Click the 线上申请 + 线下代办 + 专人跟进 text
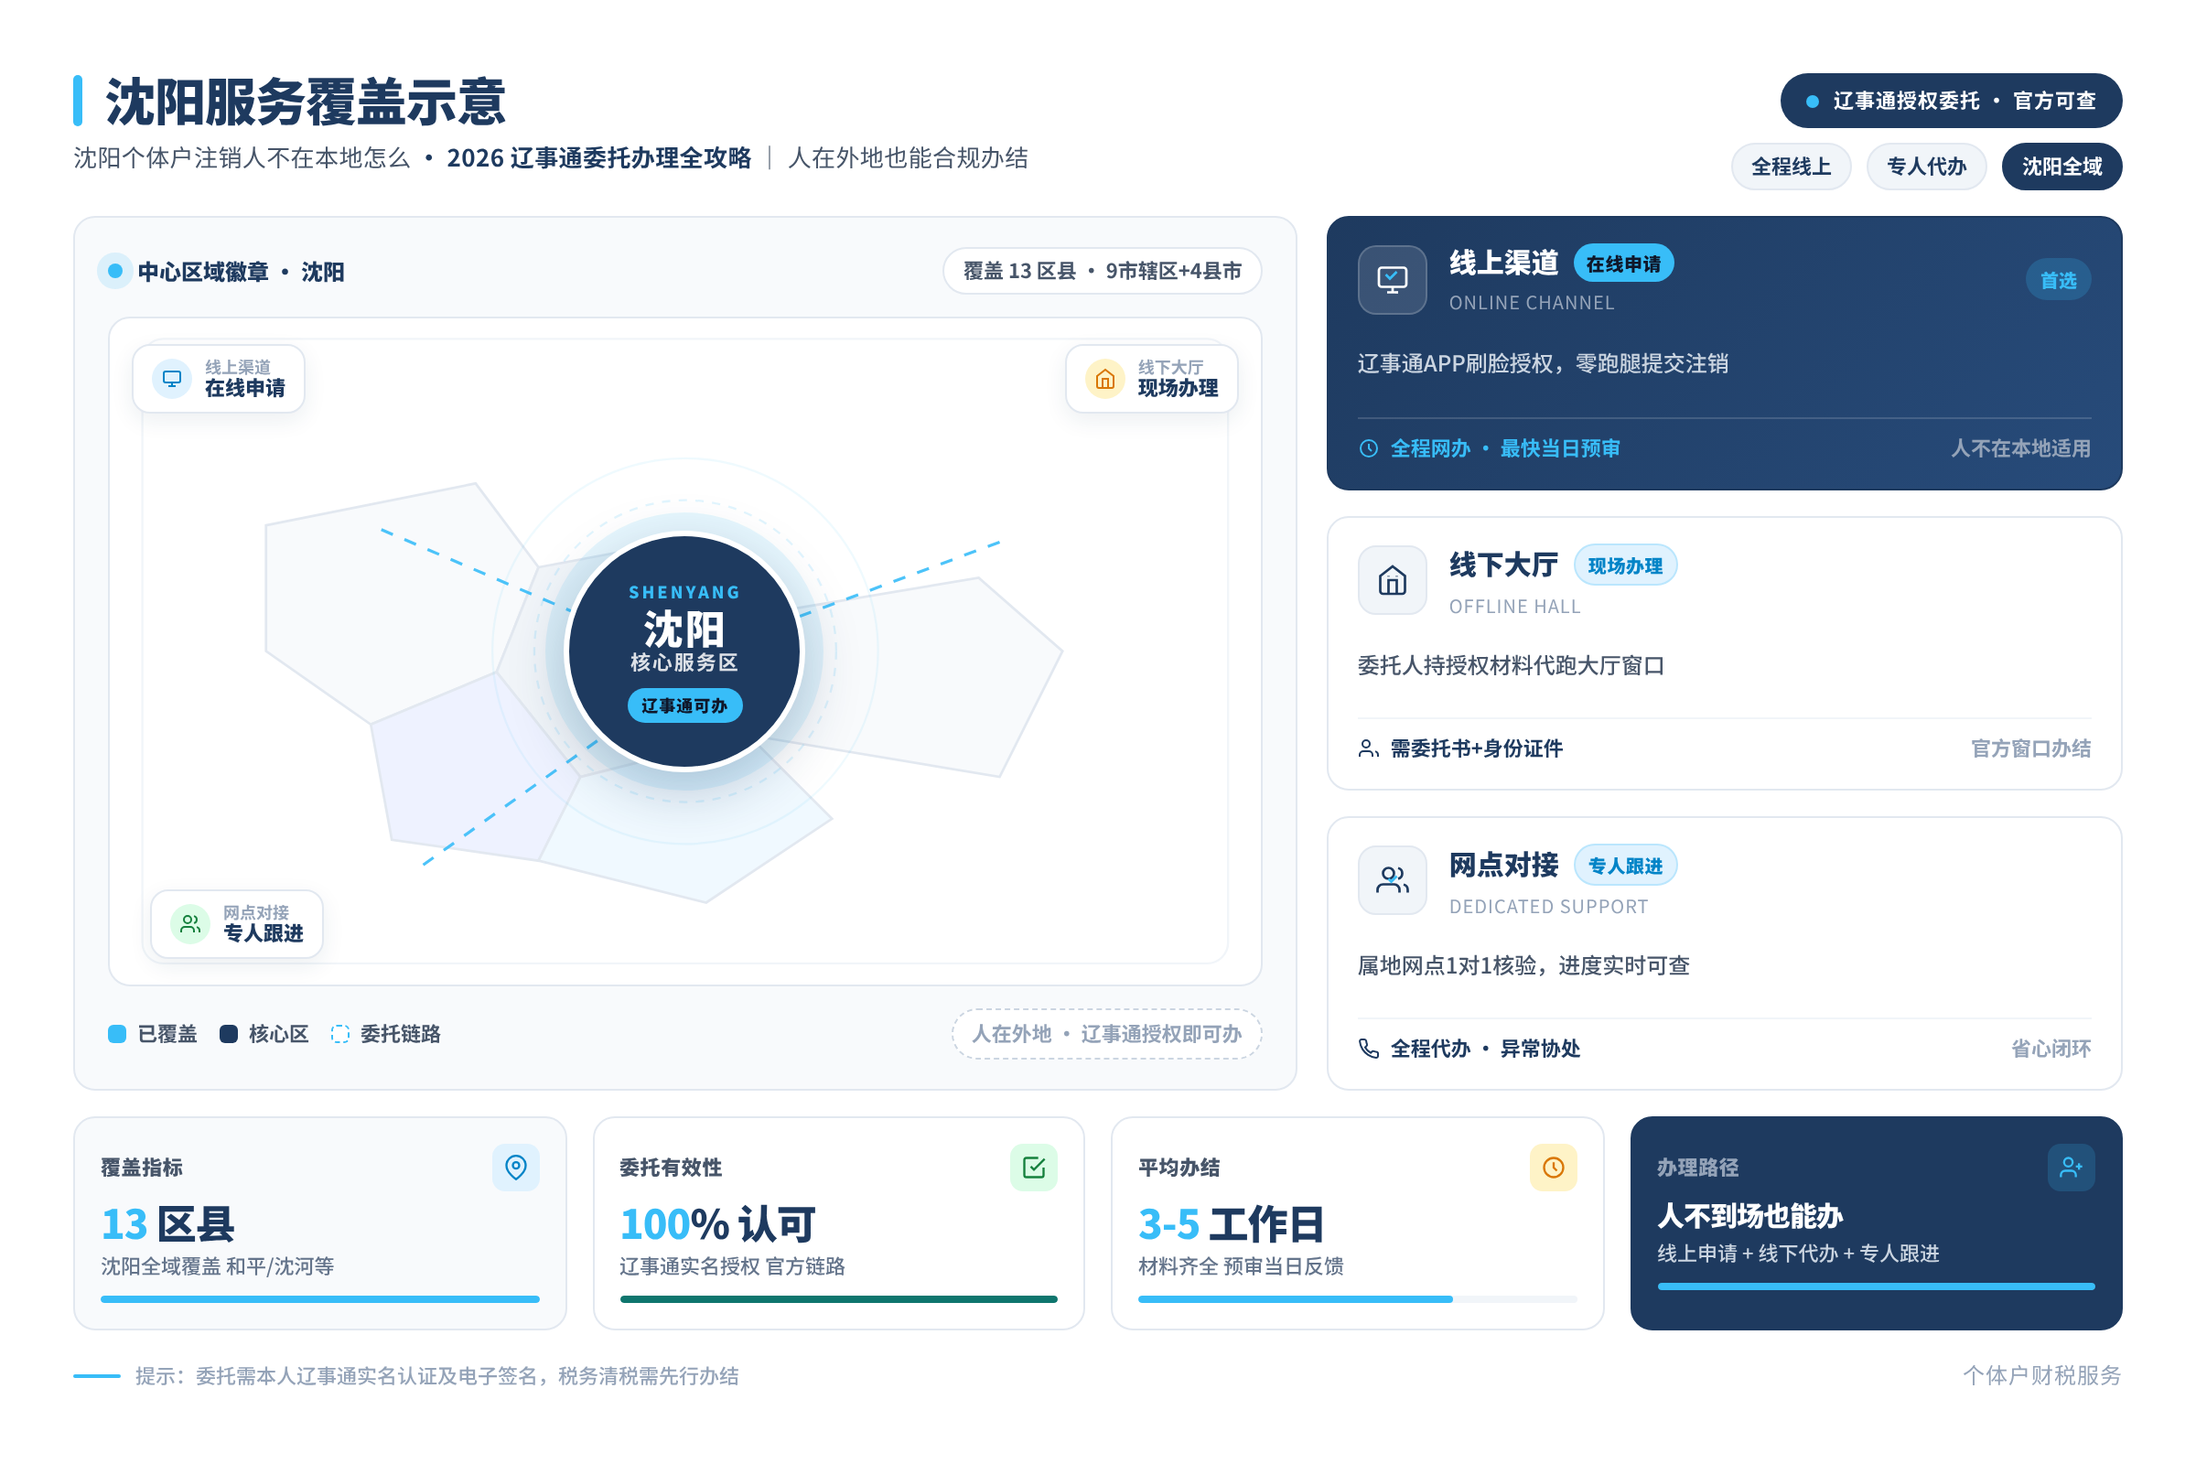2196x1464 pixels. pos(1798,1253)
